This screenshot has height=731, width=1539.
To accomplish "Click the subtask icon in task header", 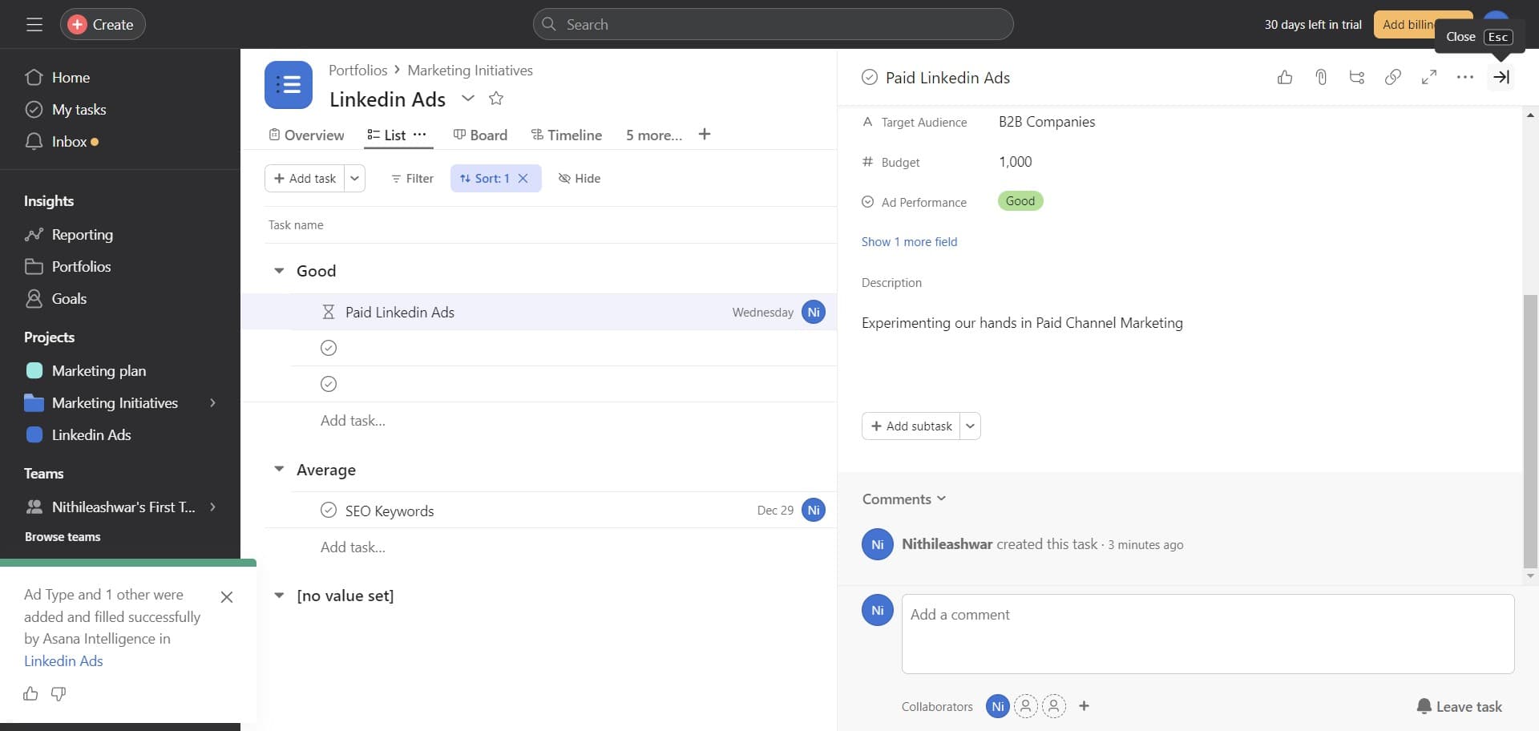I will coord(1357,77).
